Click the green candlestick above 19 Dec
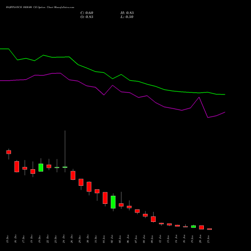This screenshot has height=251, width=251. point(41,168)
